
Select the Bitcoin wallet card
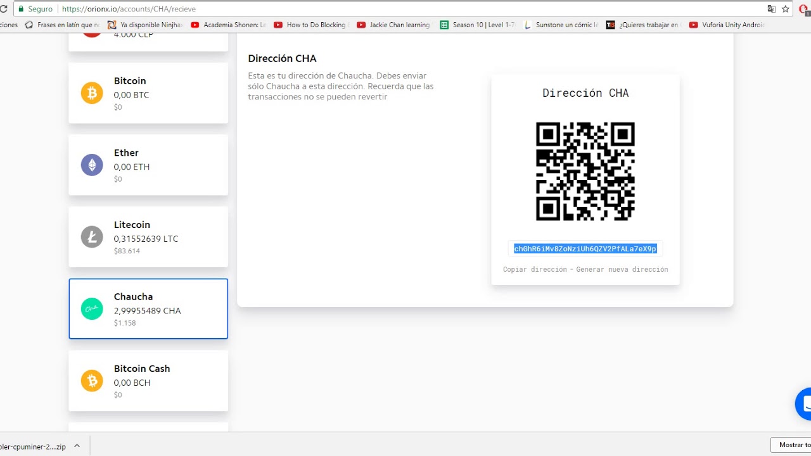pyautogui.click(x=148, y=93)
